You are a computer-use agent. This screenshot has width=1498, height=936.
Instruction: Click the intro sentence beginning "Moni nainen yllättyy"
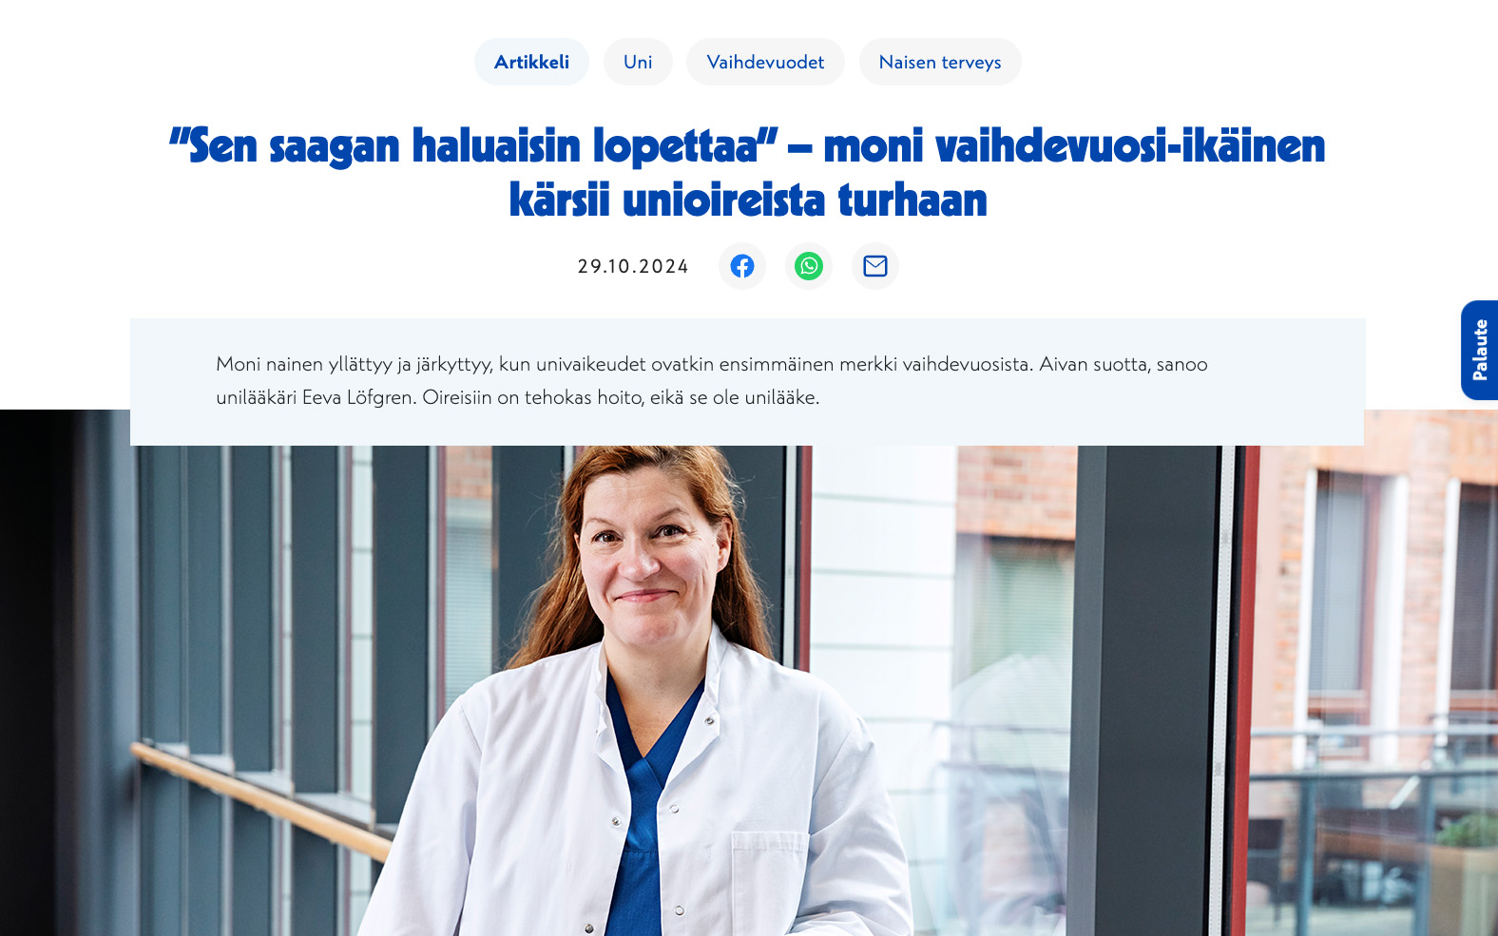(x=624, y=364)
